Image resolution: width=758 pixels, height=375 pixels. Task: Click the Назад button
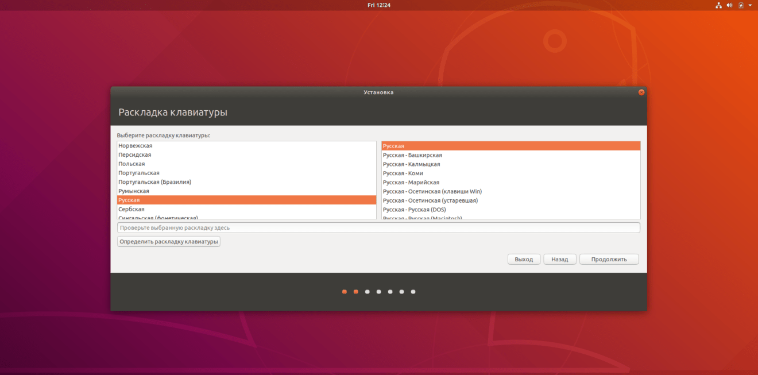(560, 258)
